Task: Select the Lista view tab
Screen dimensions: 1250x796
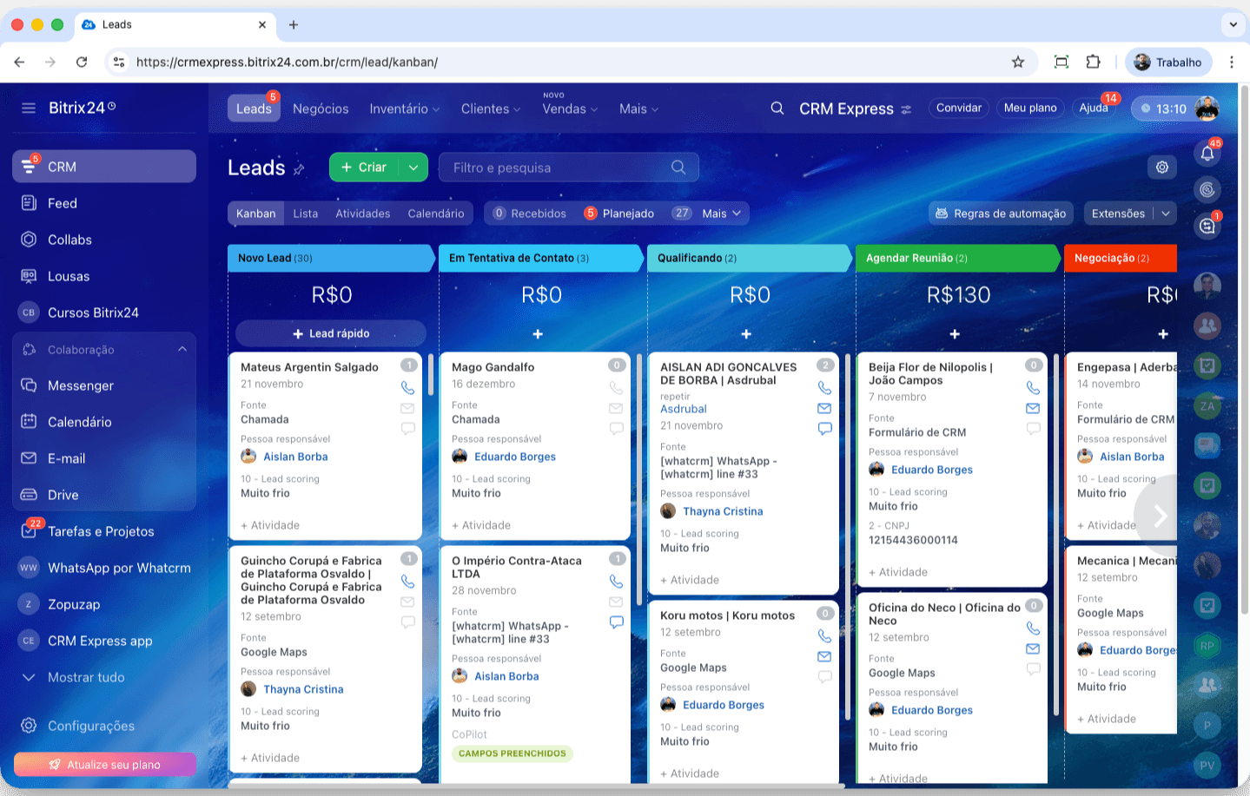Action: tap(305, 214)
